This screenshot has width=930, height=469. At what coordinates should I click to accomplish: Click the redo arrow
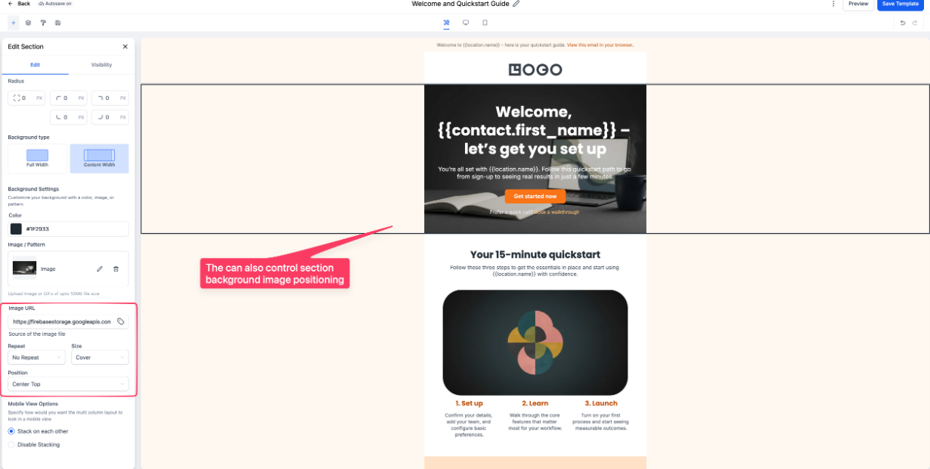[916, 23]
